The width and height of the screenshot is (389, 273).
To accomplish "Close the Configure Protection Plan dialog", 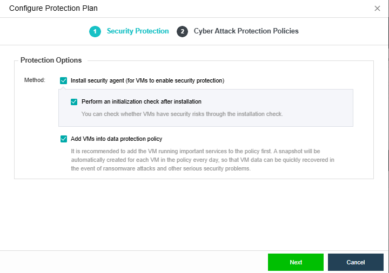I will pyautogui.click(x=377, y=9).
